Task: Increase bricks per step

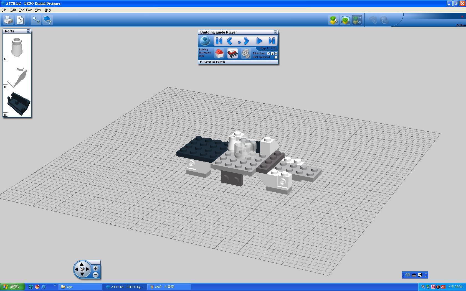Action: click(x=276, y=53)
